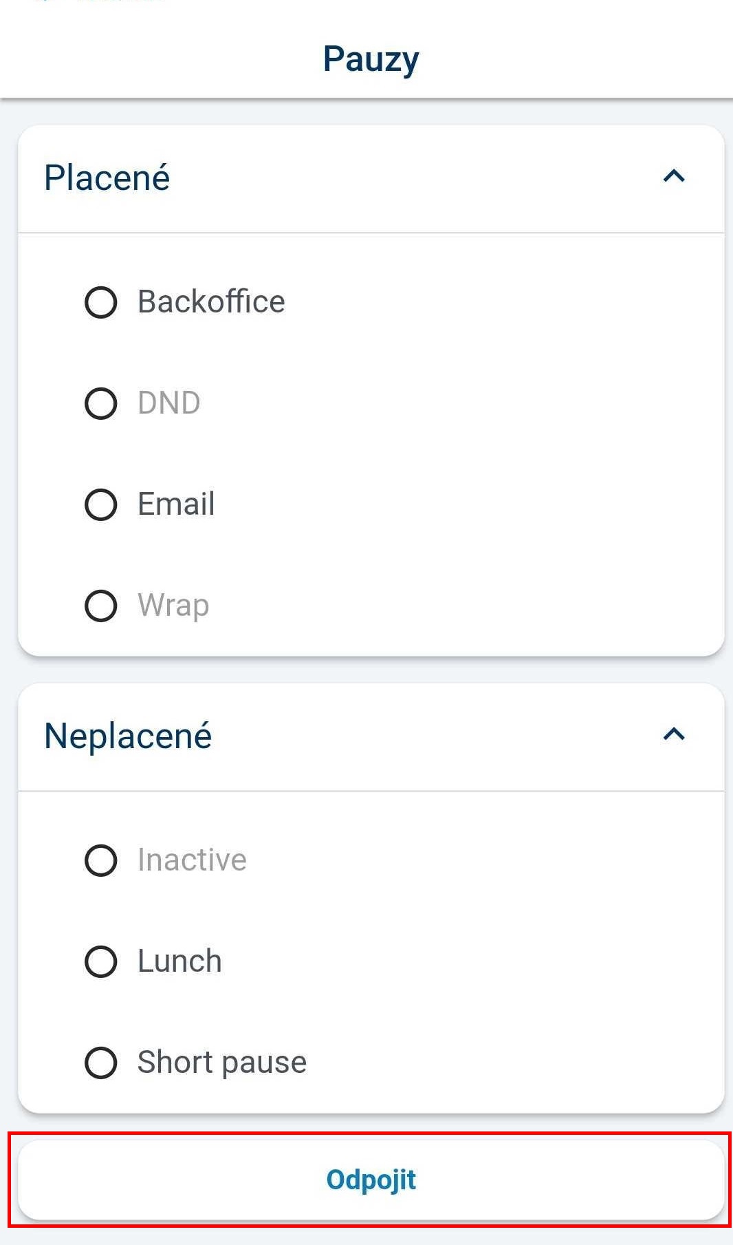Click the Email label text
The image size is (733, 1245).
click(176, 504)
